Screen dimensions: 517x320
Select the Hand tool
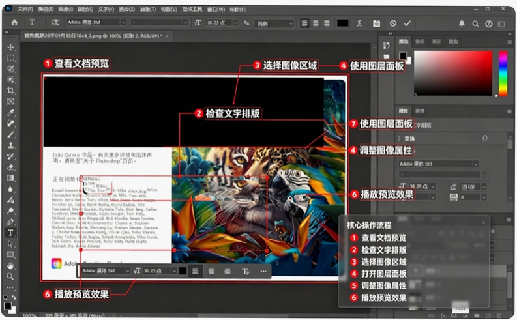(10, 266)
